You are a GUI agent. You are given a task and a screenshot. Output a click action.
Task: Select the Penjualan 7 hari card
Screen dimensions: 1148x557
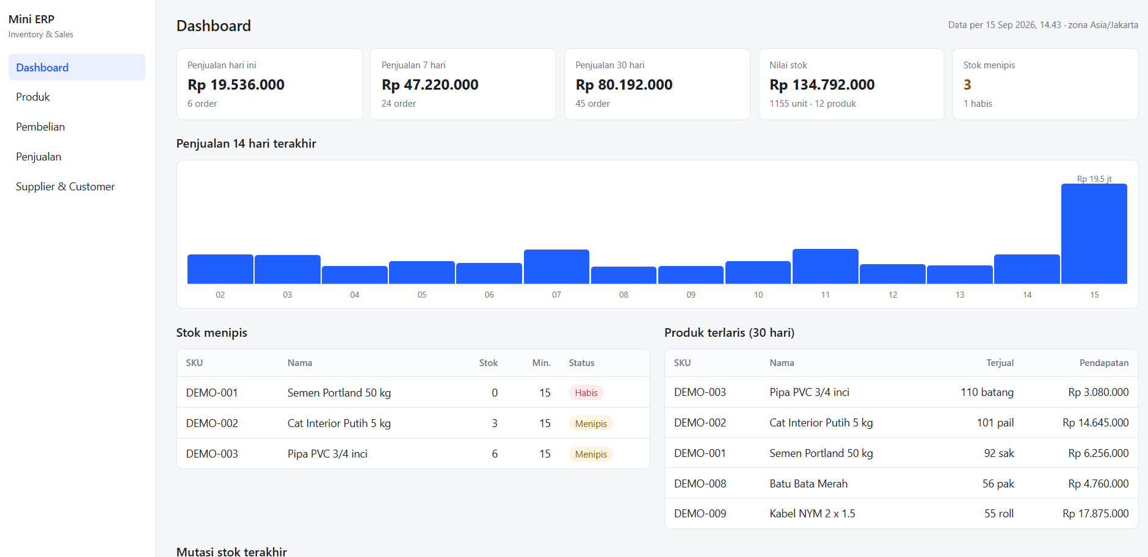[463, 84]
